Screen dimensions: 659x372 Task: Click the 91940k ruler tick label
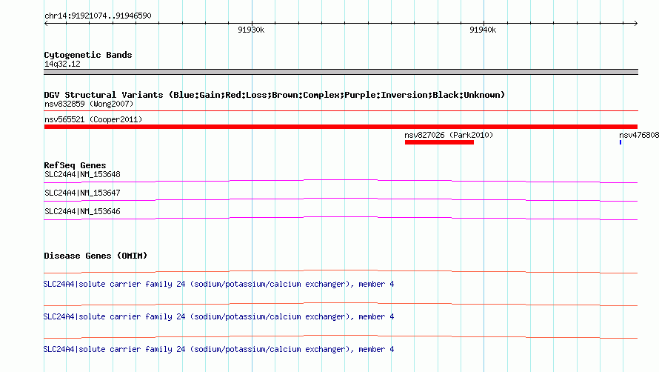[483, 30]
